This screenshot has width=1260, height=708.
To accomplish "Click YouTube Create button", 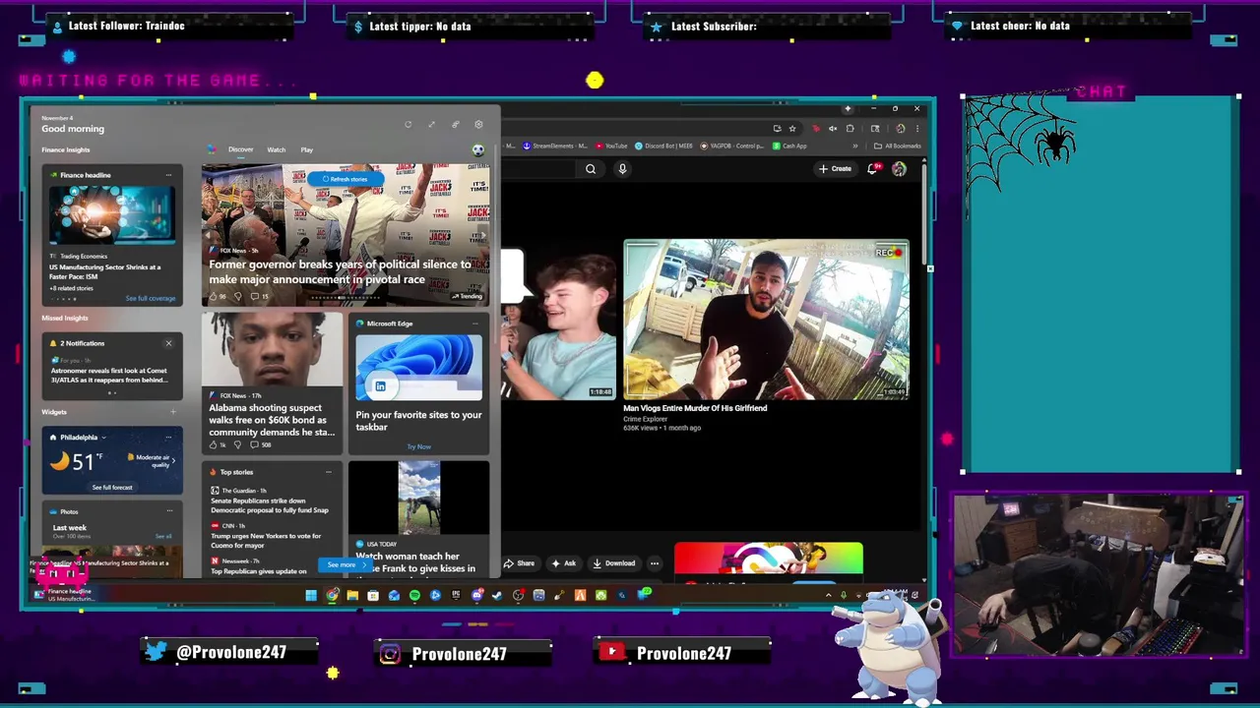I will (x=835, y=169).
